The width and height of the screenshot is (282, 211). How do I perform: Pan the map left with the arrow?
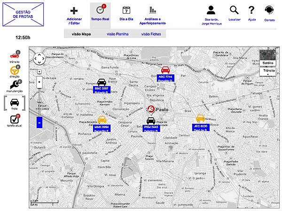35,59
